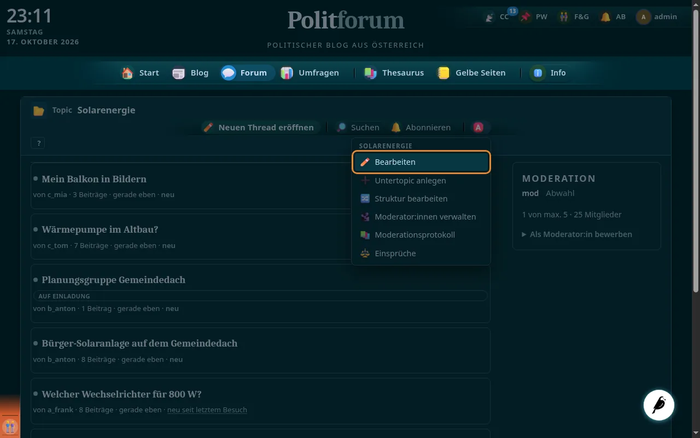Choose Struktur bearbeiten menu entry
The image size is (700, 438).
click(x=421, y=199)
